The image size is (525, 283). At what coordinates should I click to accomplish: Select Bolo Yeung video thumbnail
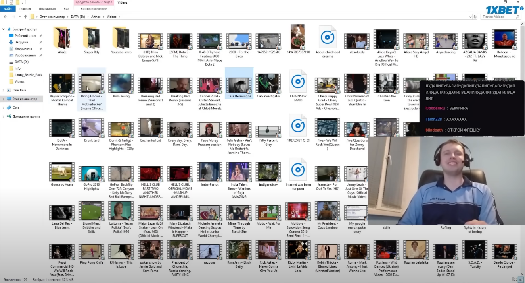point(121,83)
